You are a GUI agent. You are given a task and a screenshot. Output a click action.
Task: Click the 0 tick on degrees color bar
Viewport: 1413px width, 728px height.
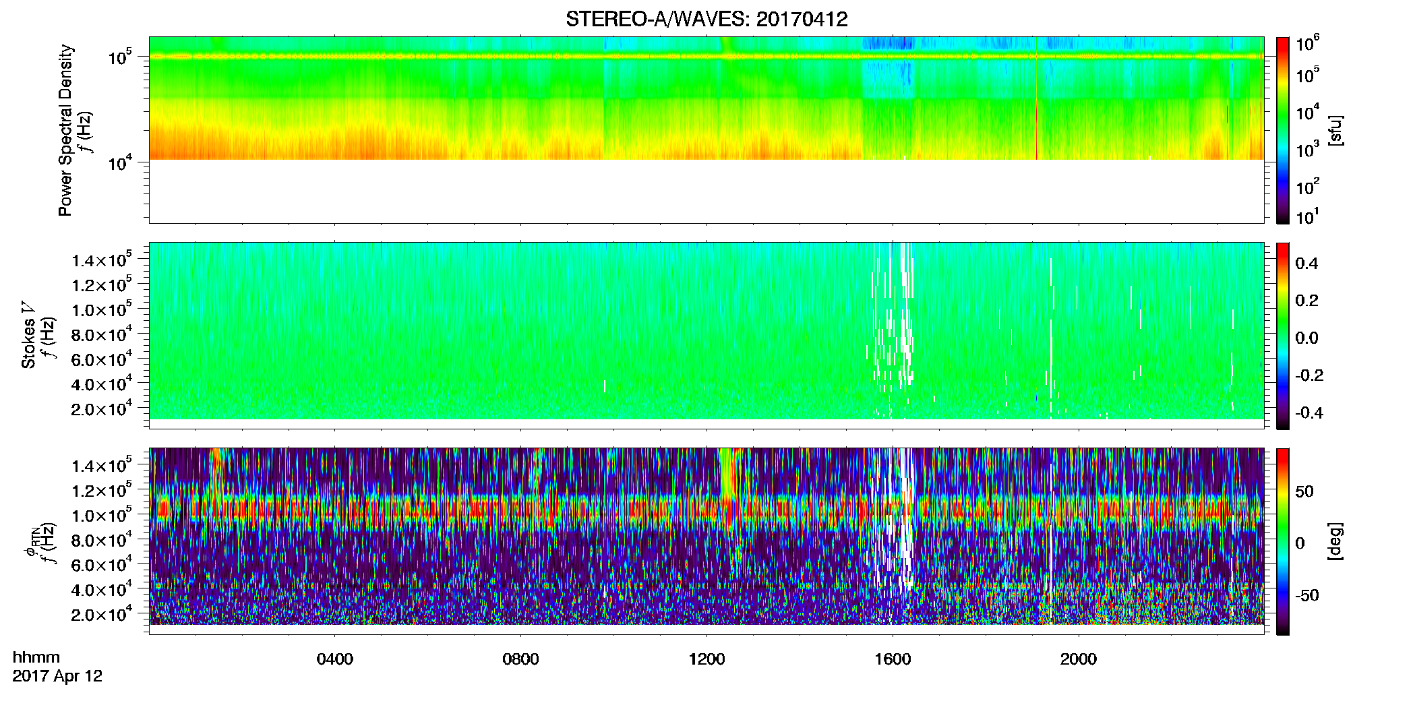point(1300,543)
